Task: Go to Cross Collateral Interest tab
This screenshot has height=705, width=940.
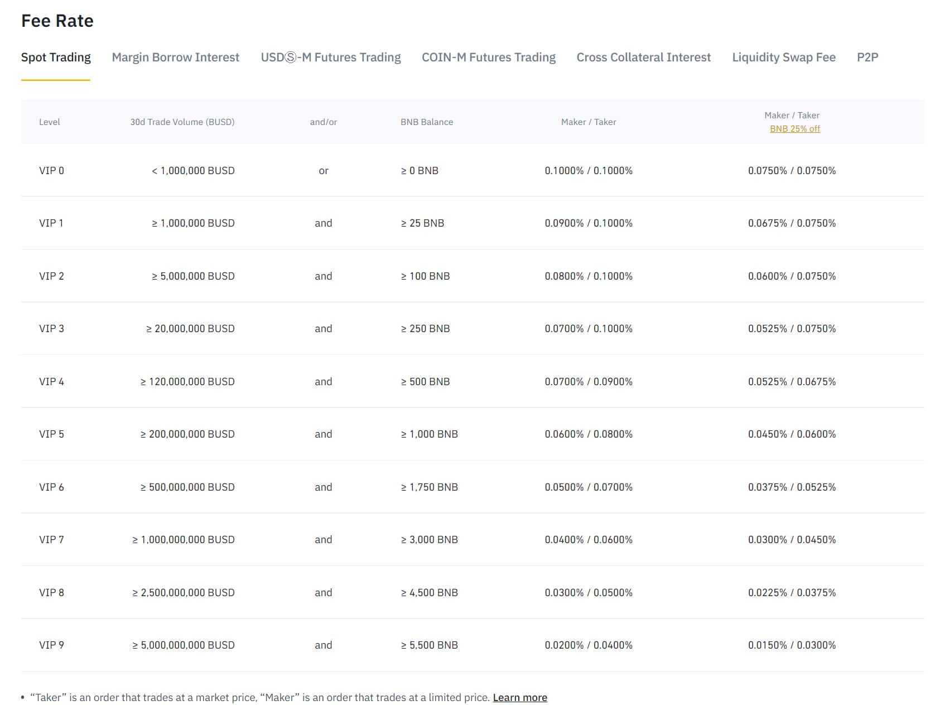Action: (x=643, y=57)
